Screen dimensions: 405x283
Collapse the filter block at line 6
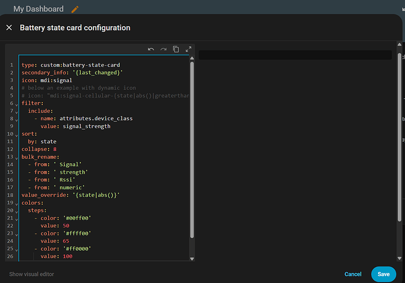pyautogui.click(x=16, y=104)
